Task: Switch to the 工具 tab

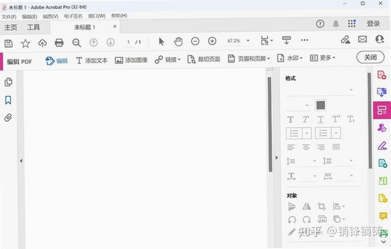Action: (33, 27)
